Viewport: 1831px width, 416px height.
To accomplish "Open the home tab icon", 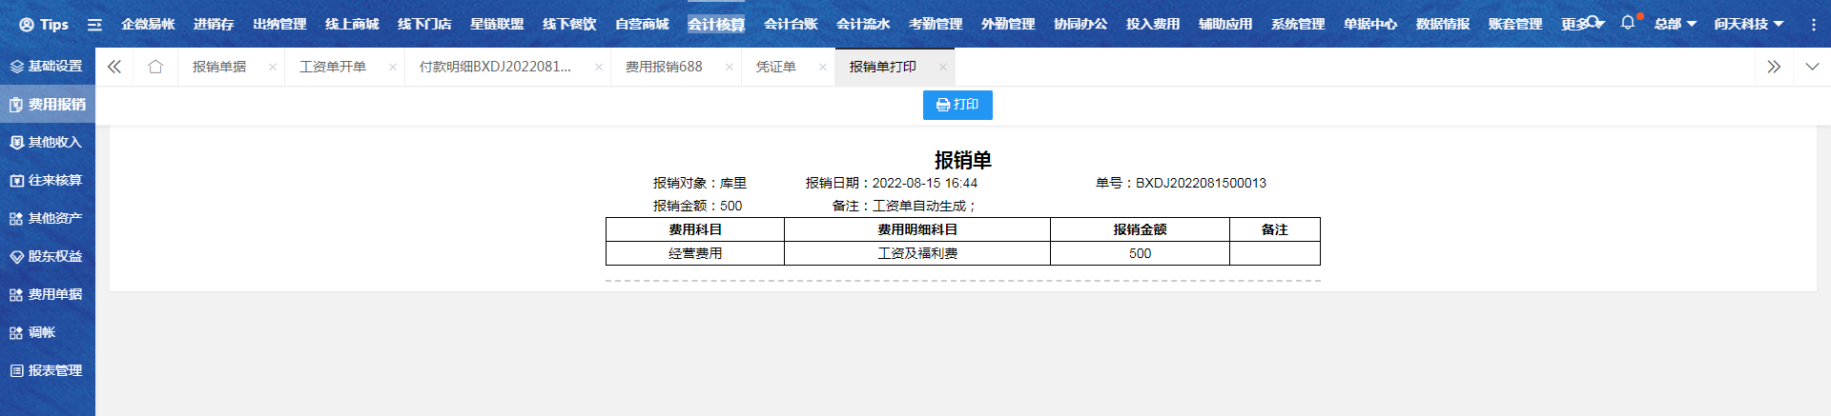I will click(155, 67).
